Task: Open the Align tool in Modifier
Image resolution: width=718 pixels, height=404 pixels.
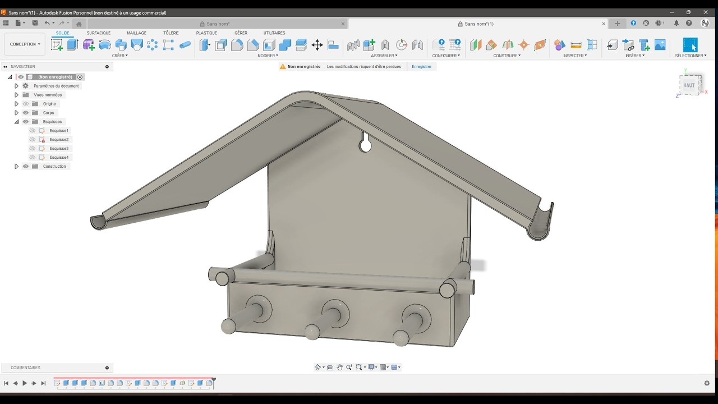Action: (333, 45)
